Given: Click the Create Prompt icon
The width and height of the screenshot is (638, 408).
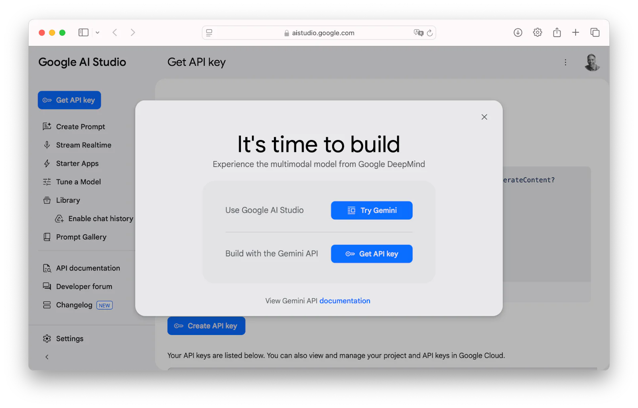Looking at the screenshot, I should 47,126.
